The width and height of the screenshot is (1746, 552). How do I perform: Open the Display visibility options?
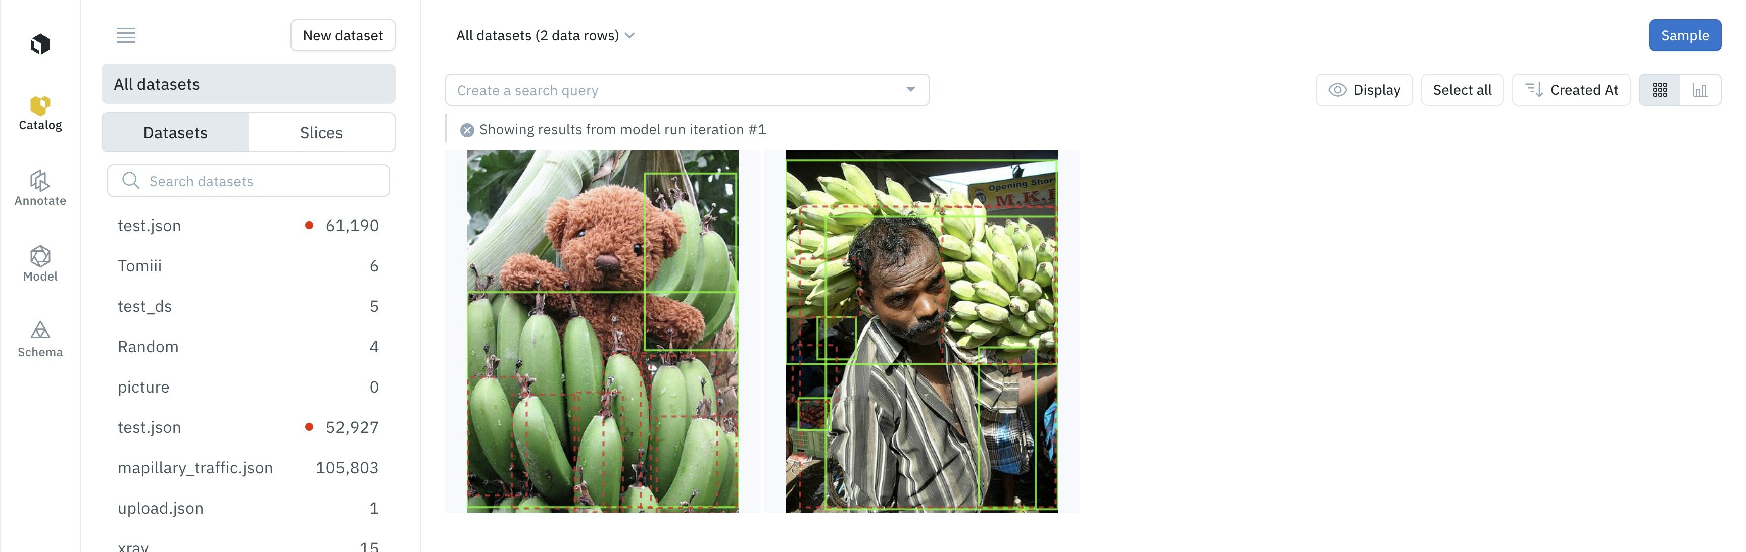click(1364, 90)
